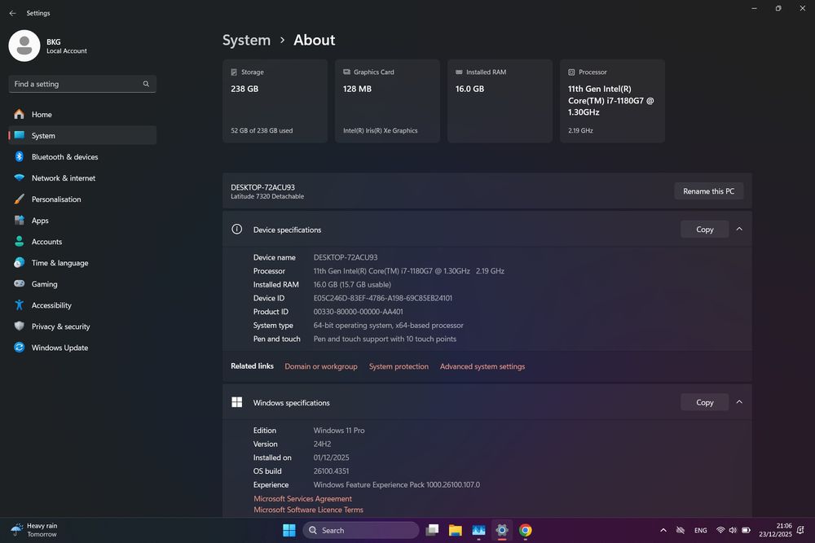
Task: Select the Device ID value text
Action: 382,298
